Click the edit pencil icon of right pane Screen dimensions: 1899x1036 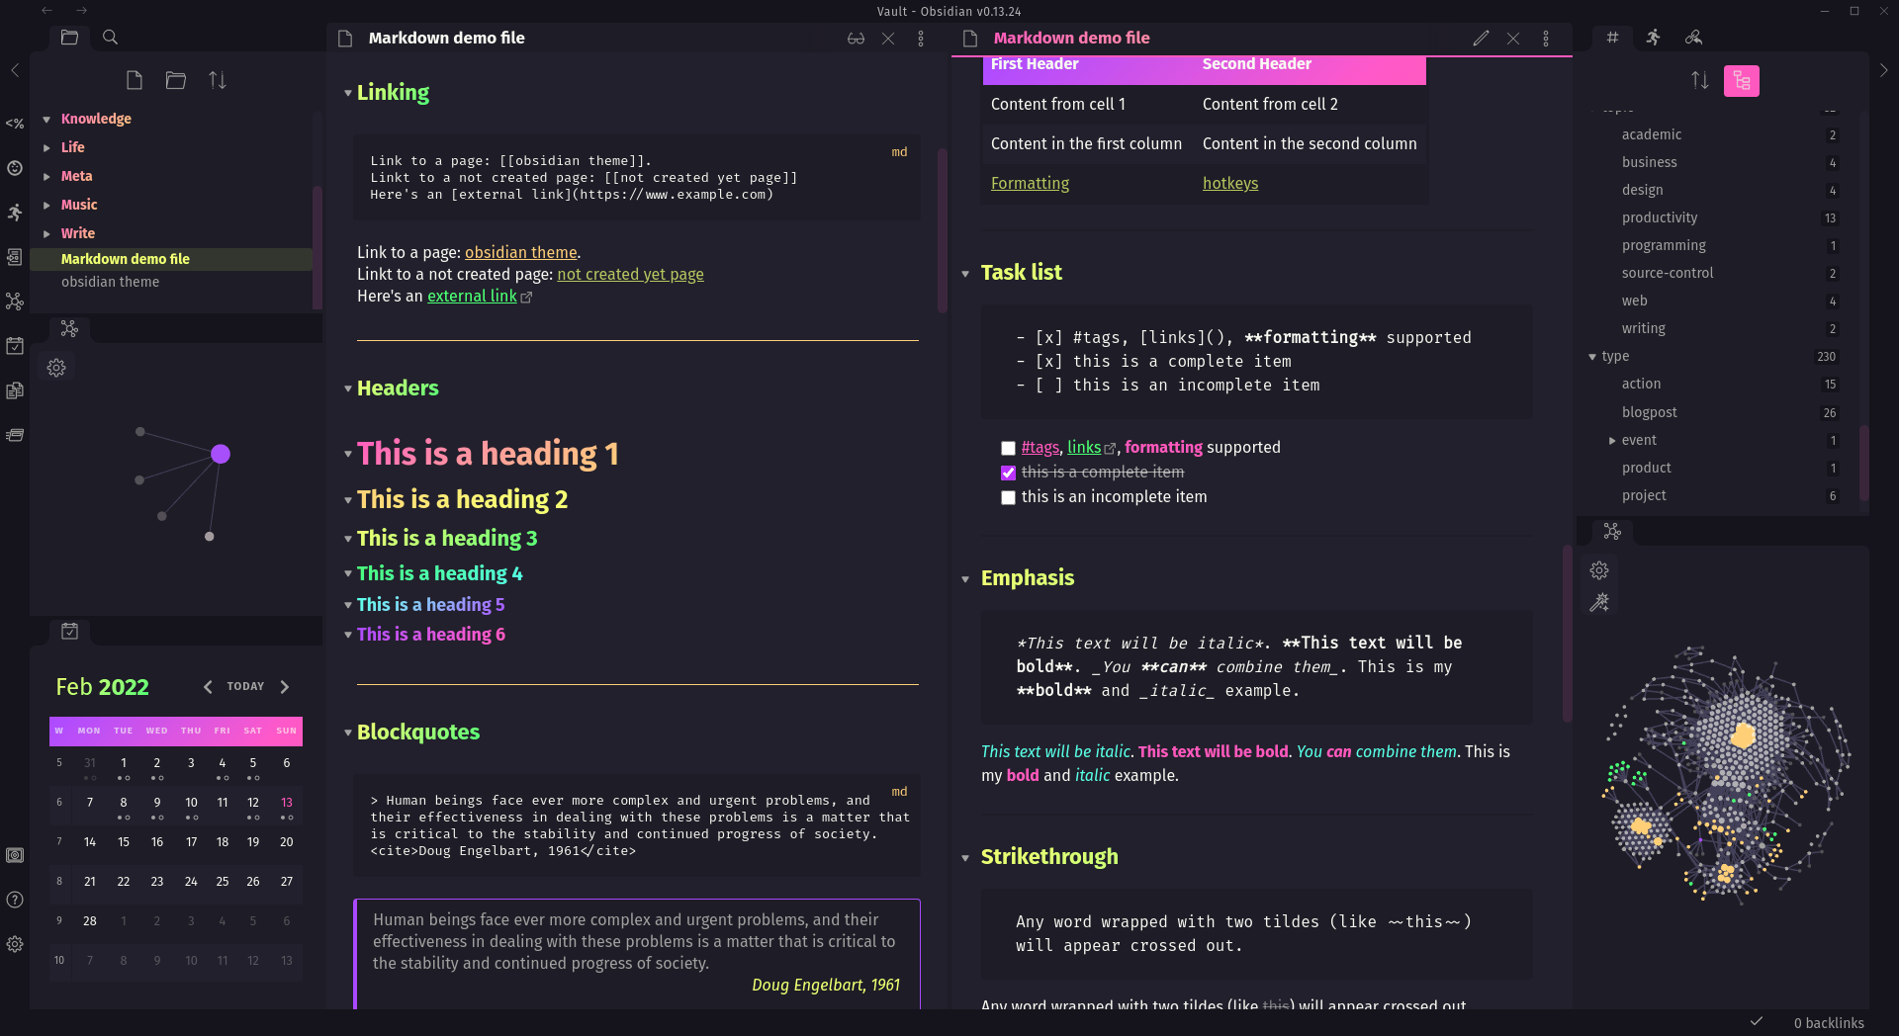click(x=1481, y=39)
